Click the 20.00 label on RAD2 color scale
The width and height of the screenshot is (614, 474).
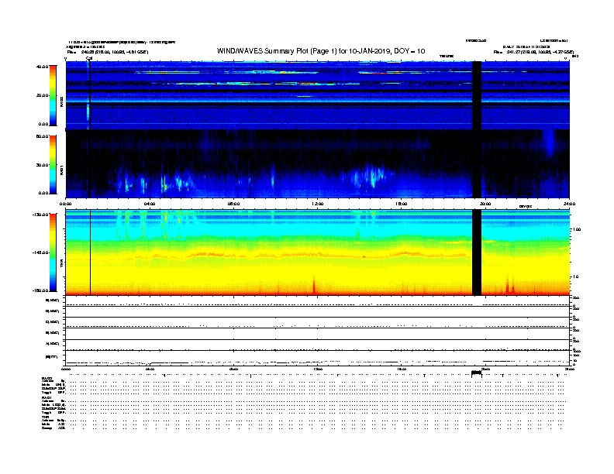43,95
